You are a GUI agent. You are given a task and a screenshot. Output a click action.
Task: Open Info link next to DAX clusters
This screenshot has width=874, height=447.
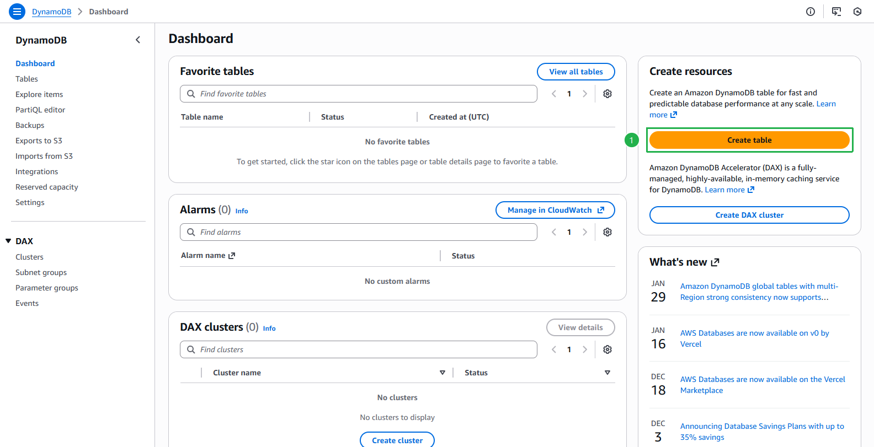coord(269,328)
